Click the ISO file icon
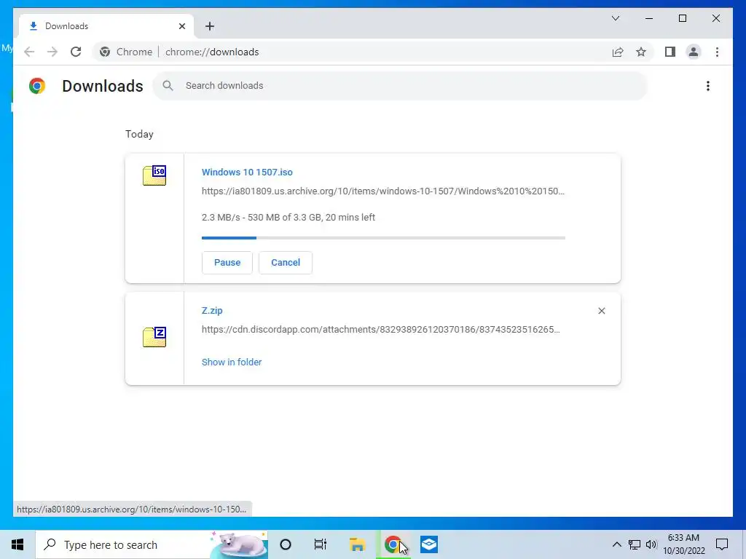 [x=154, y=175]
